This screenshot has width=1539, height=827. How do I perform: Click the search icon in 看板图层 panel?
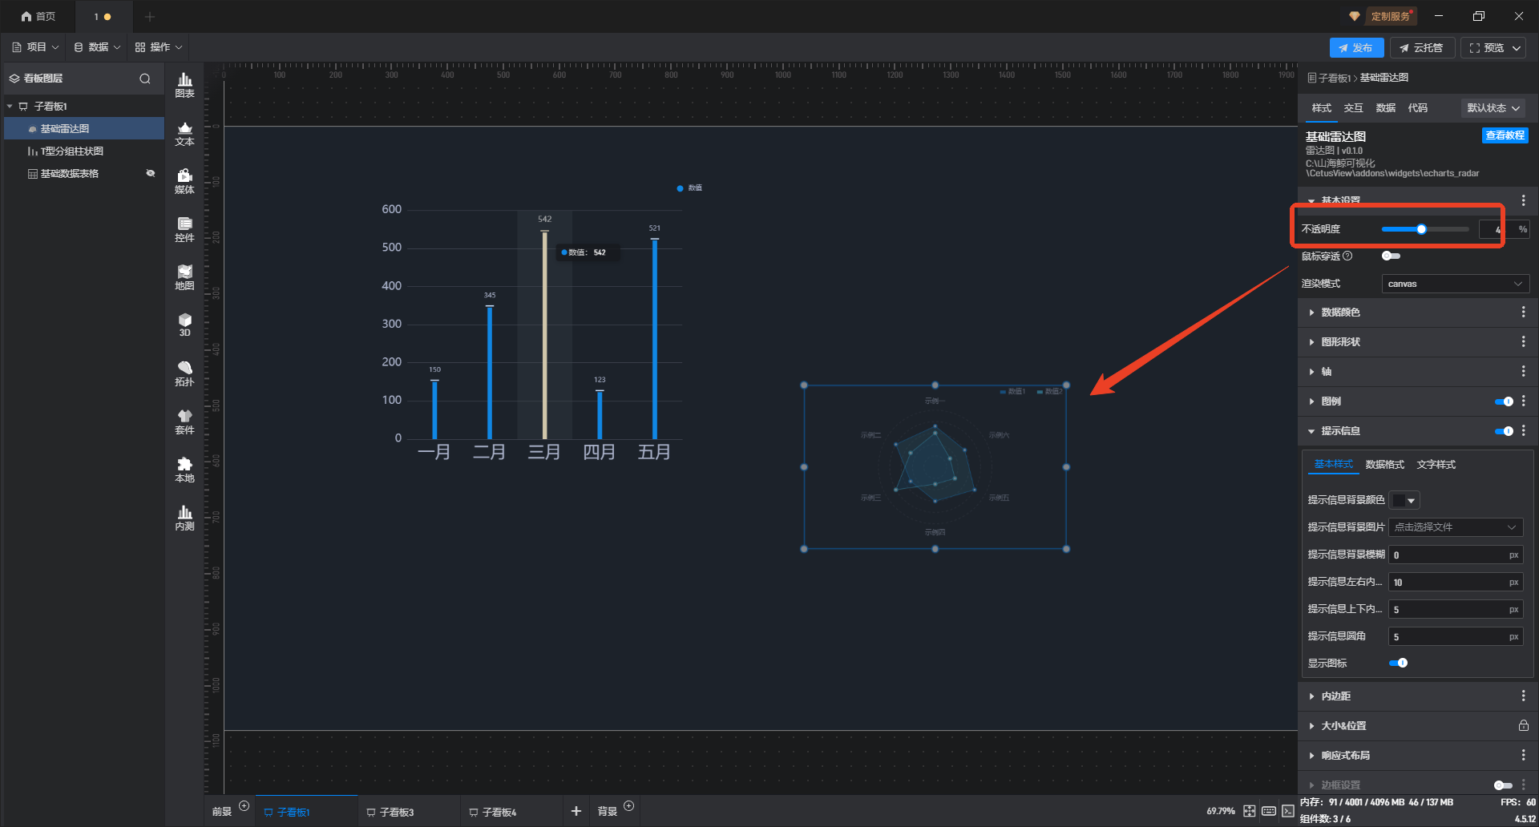(x=145, y=79)
